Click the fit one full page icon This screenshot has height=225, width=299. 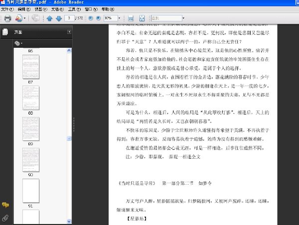142,18
